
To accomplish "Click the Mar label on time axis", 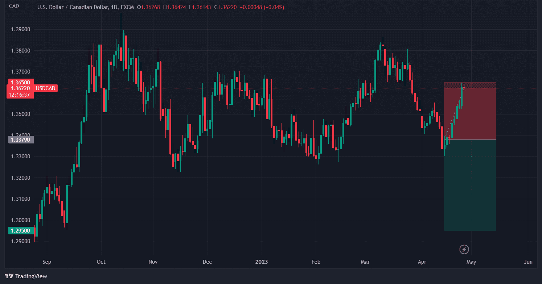I will click(365, 262).
